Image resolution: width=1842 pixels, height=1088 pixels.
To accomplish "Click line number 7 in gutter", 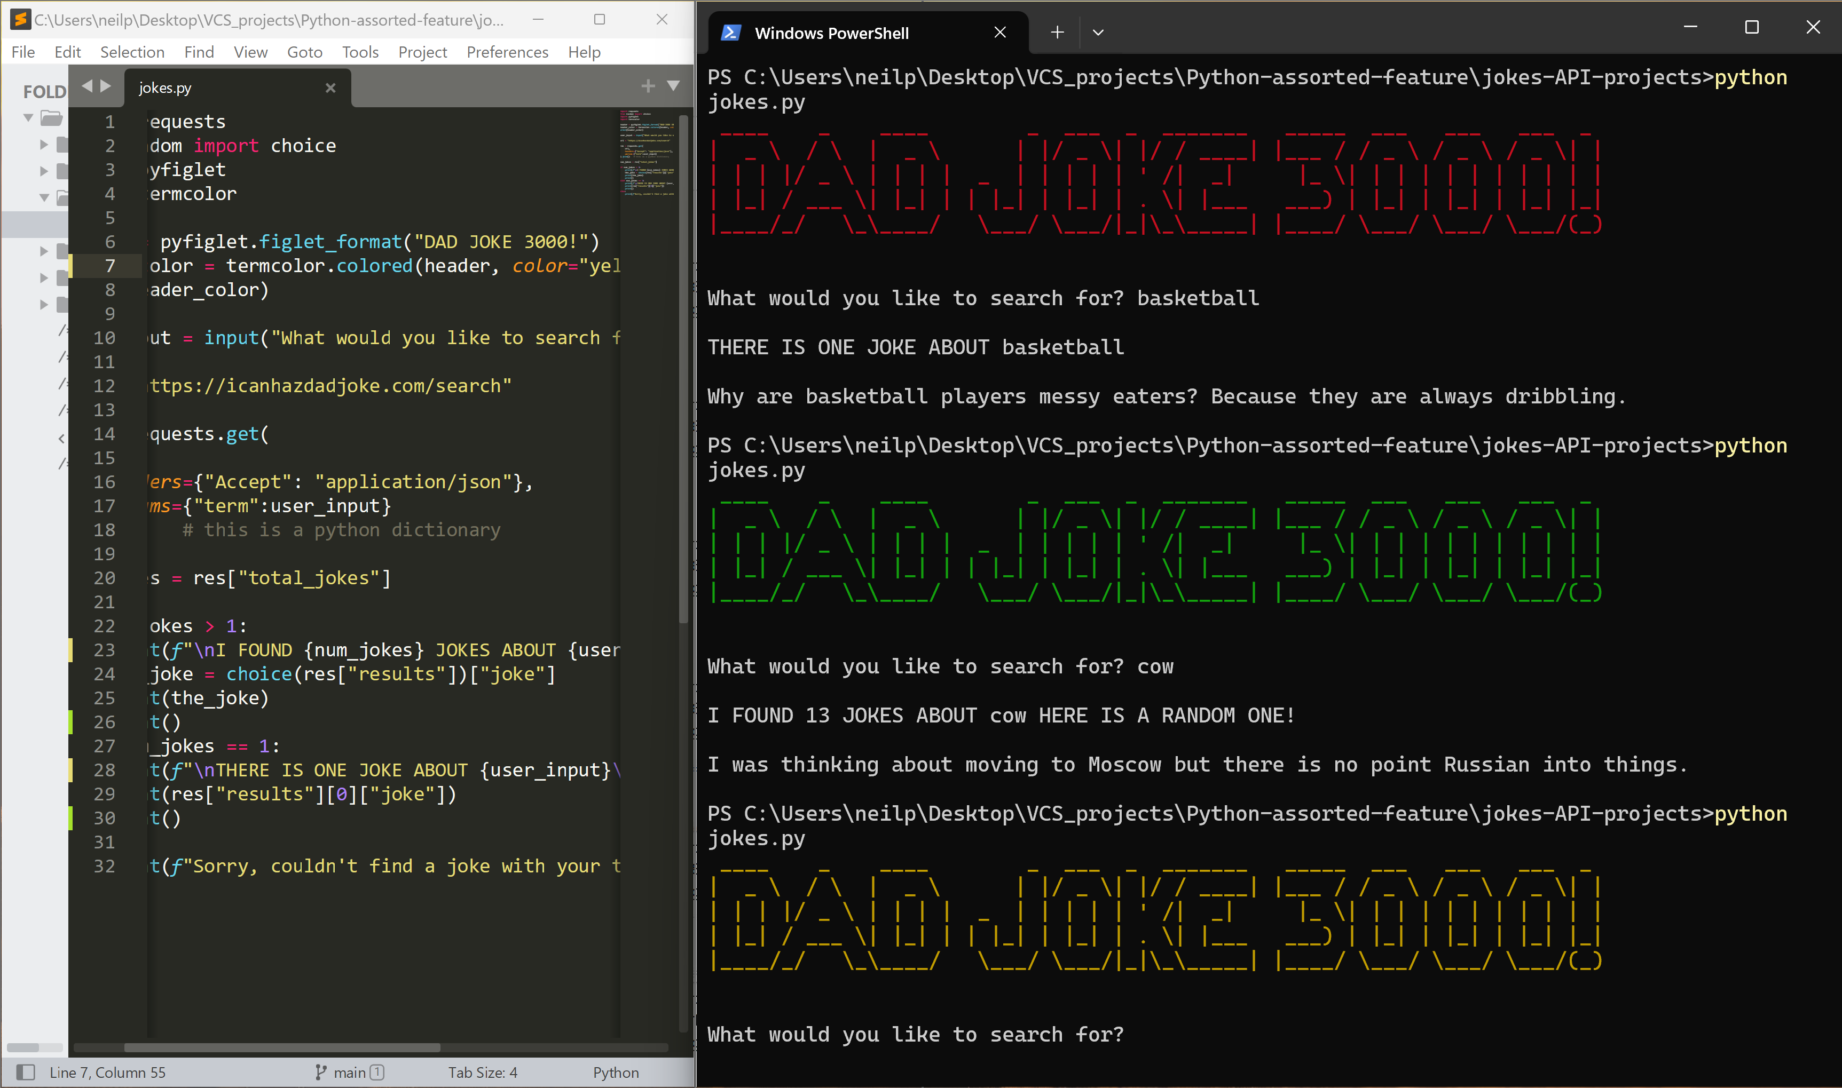I will pos(110,265).
